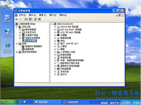Toggle the Show/Hide Console Tree toolbar icon
Image resolution: width=141 pixels, height=105 pixels.
click(30, 19)
